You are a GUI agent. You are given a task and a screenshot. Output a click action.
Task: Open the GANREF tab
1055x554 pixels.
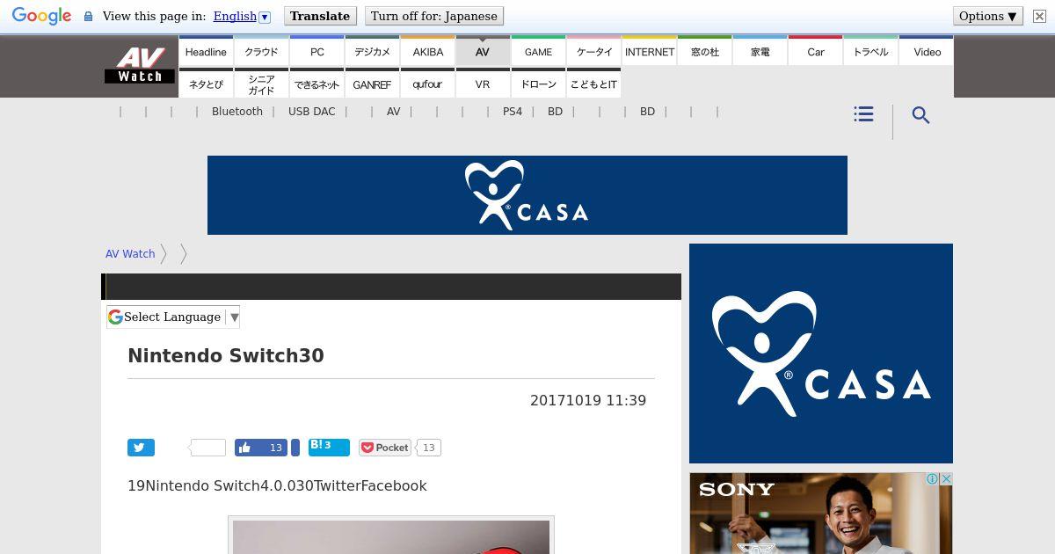tap(373, 84)
